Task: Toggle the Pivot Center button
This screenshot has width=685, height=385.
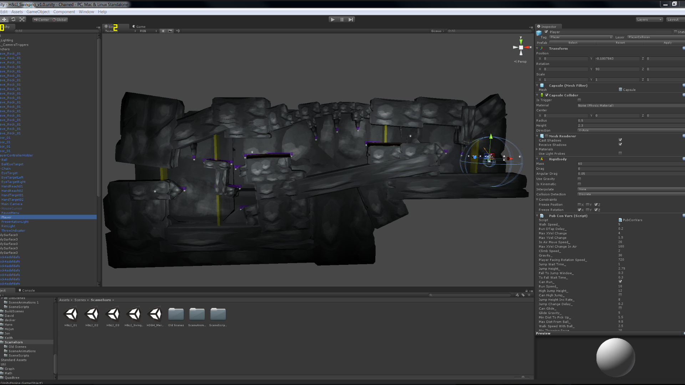Action: pyautogui.click(x=42, y=20)
